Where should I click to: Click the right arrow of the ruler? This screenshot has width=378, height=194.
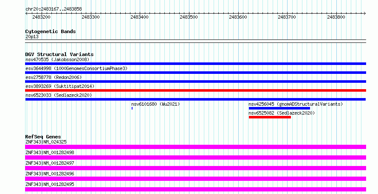point(365,14)
